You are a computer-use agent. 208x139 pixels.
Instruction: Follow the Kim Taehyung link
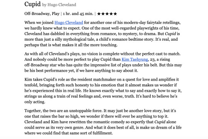(x=135, y=60)
